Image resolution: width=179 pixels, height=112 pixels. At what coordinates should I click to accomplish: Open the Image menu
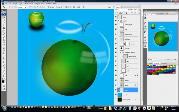click(x=15, y=4)
